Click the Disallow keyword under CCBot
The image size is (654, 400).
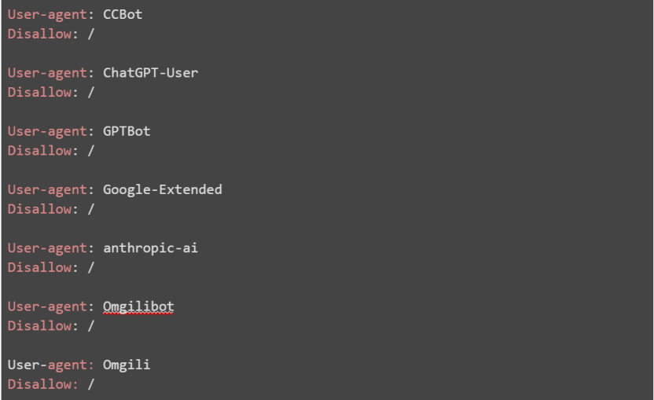(x=39, y=34)
